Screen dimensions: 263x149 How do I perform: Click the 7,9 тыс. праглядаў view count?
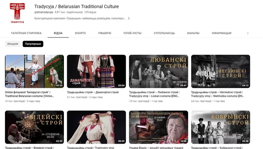tap(139, 101)
